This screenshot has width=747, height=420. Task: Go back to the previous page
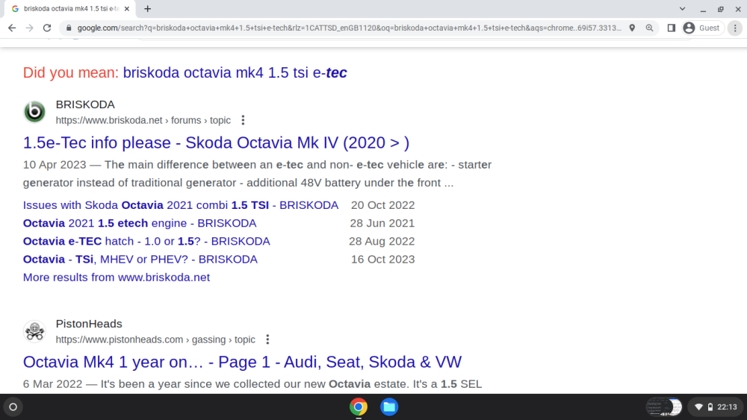[12, 28]
